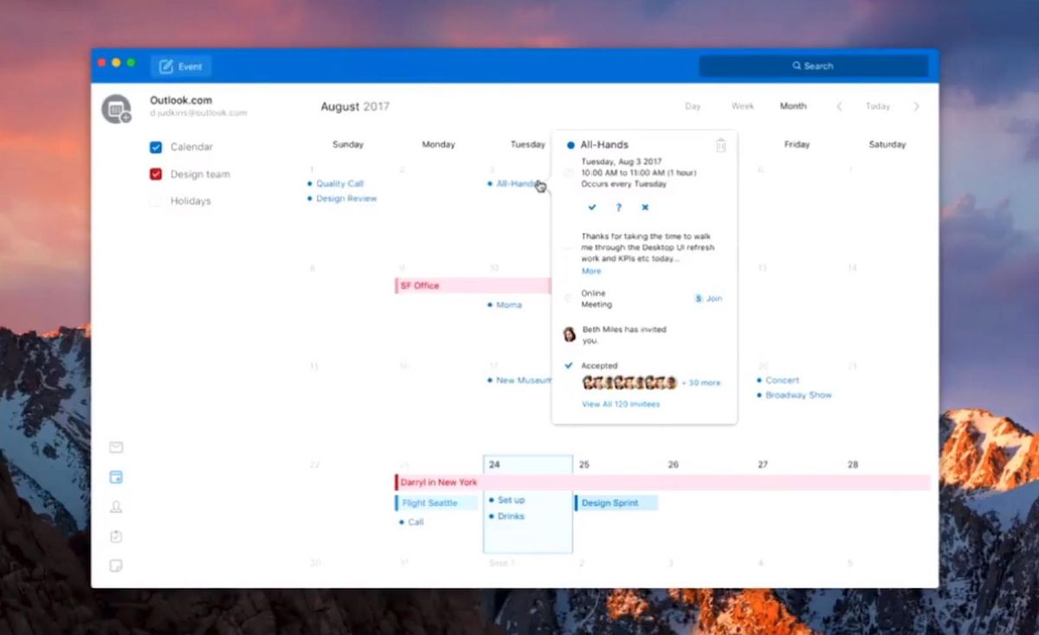
Task: Open View All 120 Invitees link
Action: (x=620, y=404)
